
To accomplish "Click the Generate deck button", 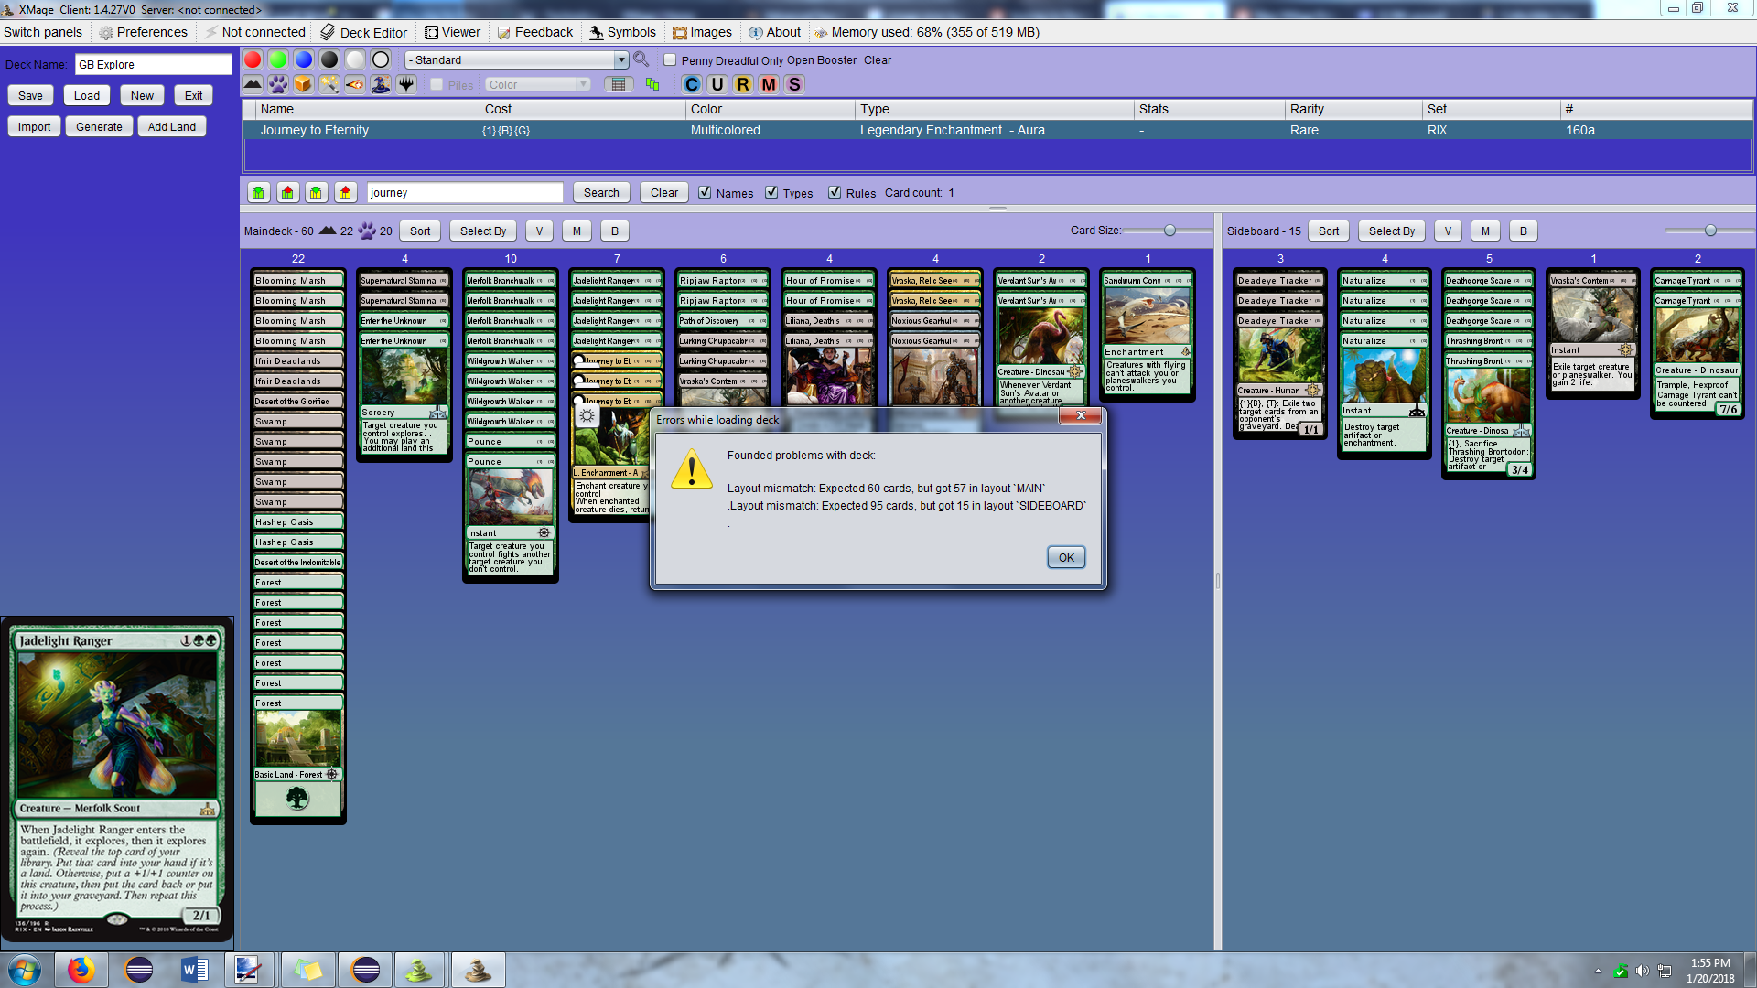I will (x=99, y=126).
